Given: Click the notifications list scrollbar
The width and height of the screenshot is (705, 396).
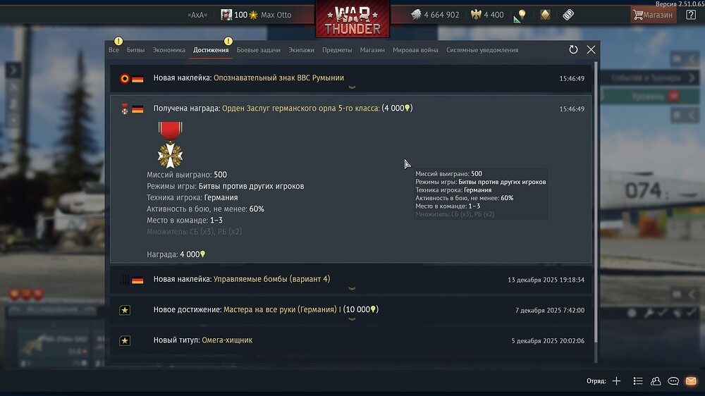Looking at the screenshot, I should click(x=596, y=202).
